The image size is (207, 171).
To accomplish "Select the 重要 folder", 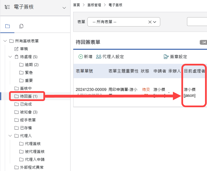I will 29,80.
